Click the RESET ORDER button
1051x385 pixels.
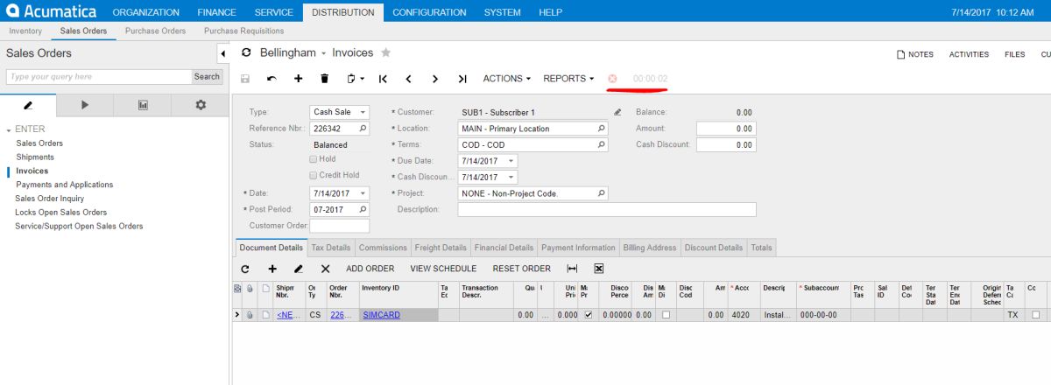[x=522, y=269]
